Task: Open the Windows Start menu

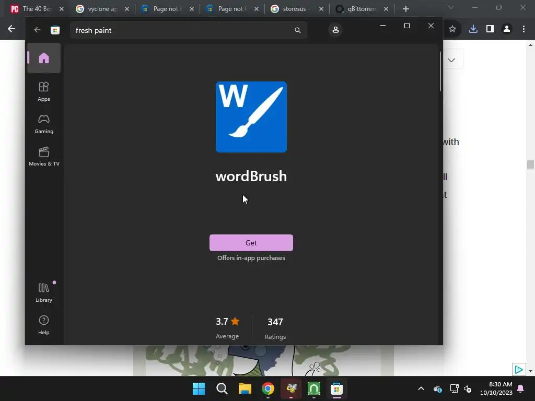Action: point(199,388)
